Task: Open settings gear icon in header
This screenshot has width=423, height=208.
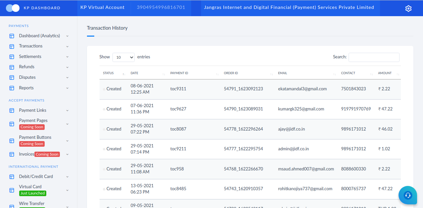Action: pyautogui.click(x=408, y=9)
